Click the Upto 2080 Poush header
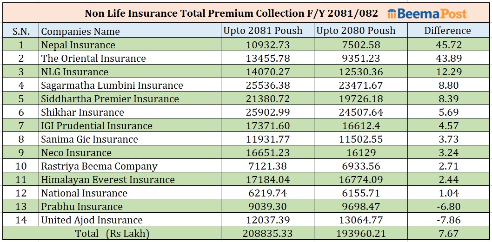The height and width of the screenshot is (242, 492). coord(356,31)
